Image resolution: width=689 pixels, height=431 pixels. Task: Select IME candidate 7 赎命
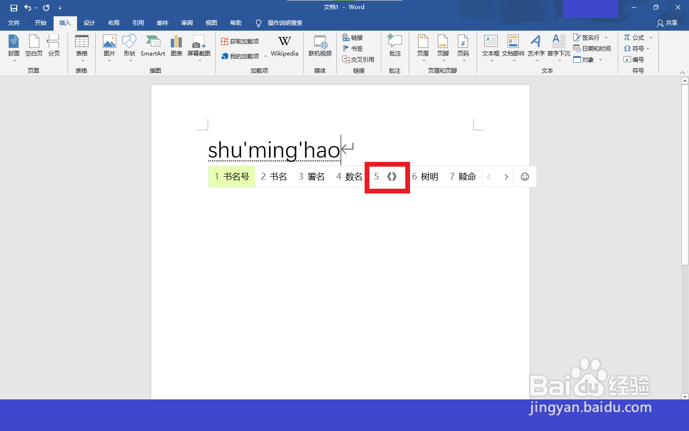(x=463, y=177)
